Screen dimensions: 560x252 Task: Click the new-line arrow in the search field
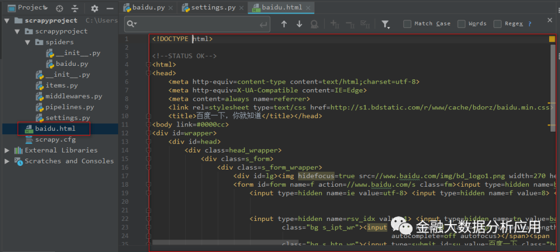263,24
